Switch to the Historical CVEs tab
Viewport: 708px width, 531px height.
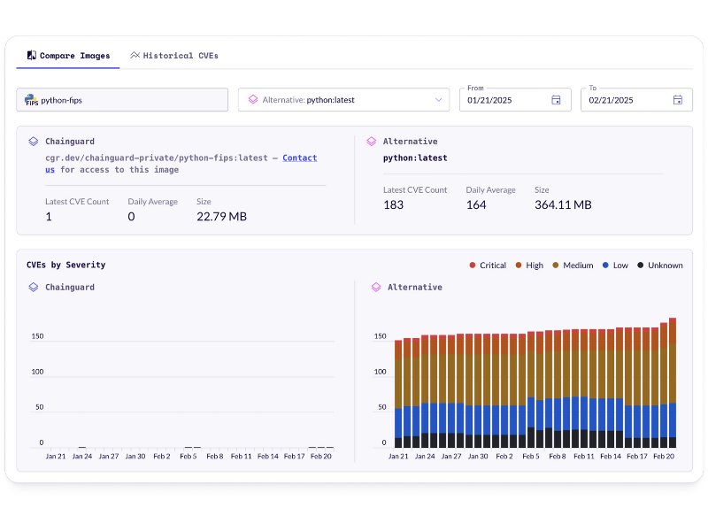[174, 55]
